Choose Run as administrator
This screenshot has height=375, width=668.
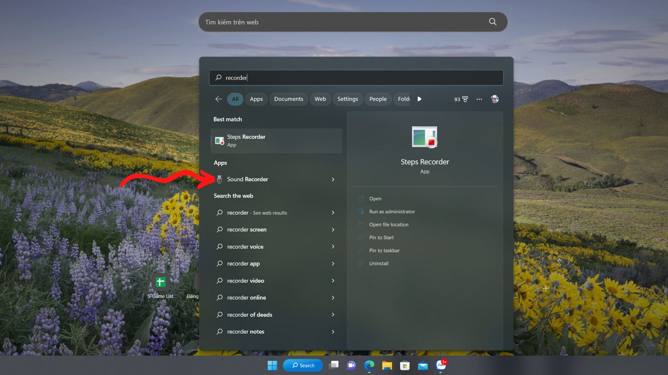(392, 211)
